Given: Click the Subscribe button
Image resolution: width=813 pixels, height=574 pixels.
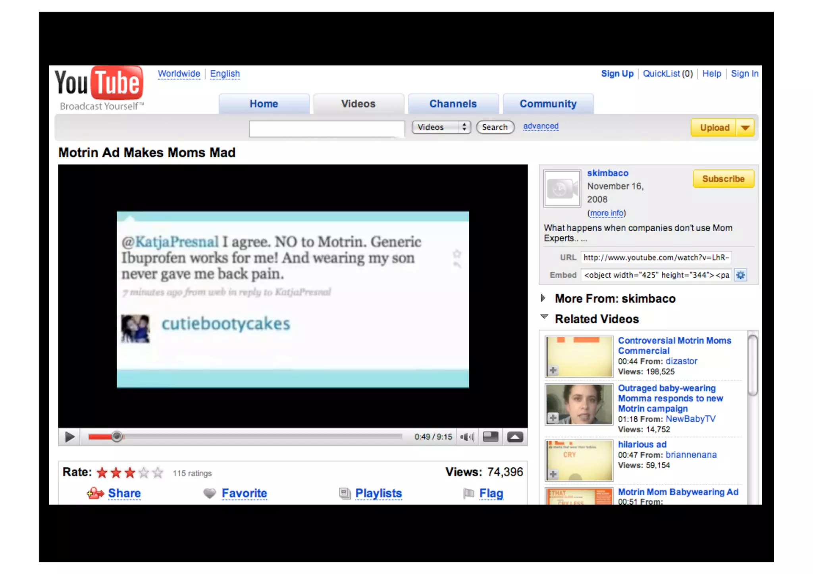Looking at the screenshot, I should pos(723,179).
